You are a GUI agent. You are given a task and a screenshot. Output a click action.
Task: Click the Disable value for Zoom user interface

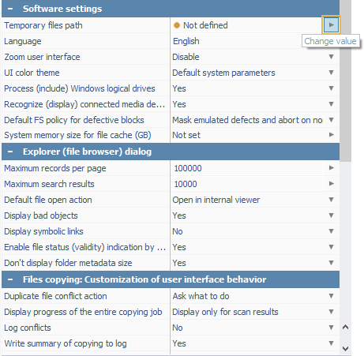186,57
